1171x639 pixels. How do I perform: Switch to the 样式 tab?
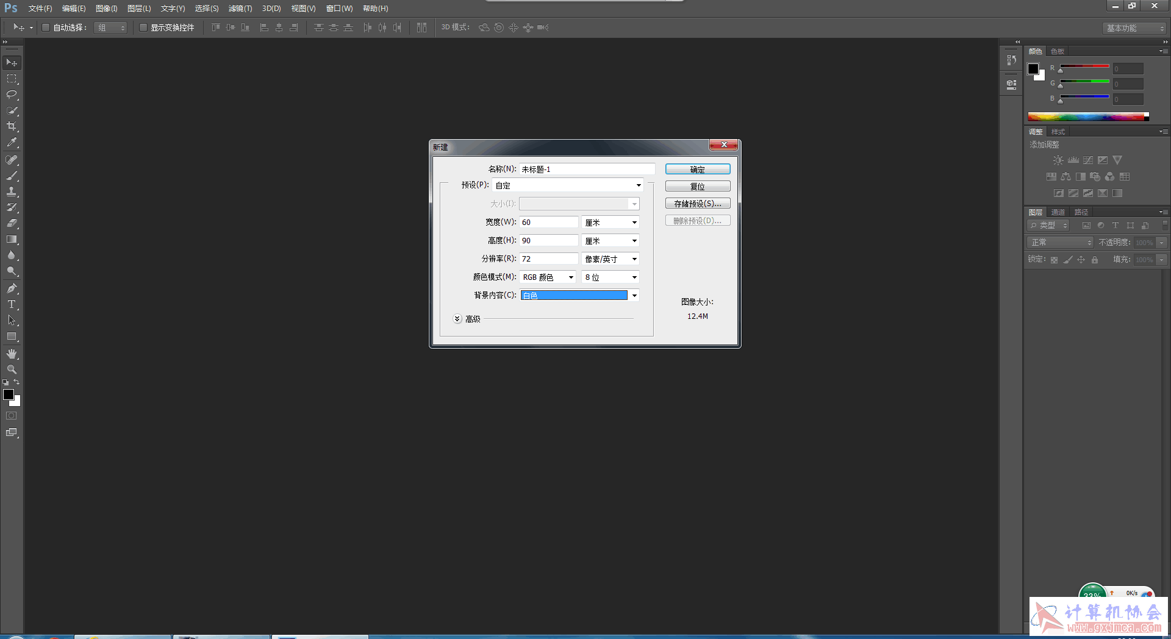click(x=1058, y=132)
